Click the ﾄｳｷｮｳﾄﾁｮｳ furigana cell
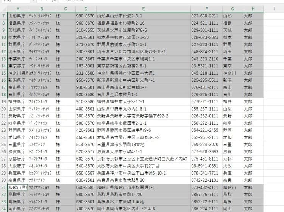The height and width of the screenshot is (212, 284). click(42, 66)
